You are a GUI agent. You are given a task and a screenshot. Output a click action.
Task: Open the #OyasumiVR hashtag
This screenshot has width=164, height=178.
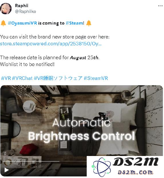(x=22, y=23)
